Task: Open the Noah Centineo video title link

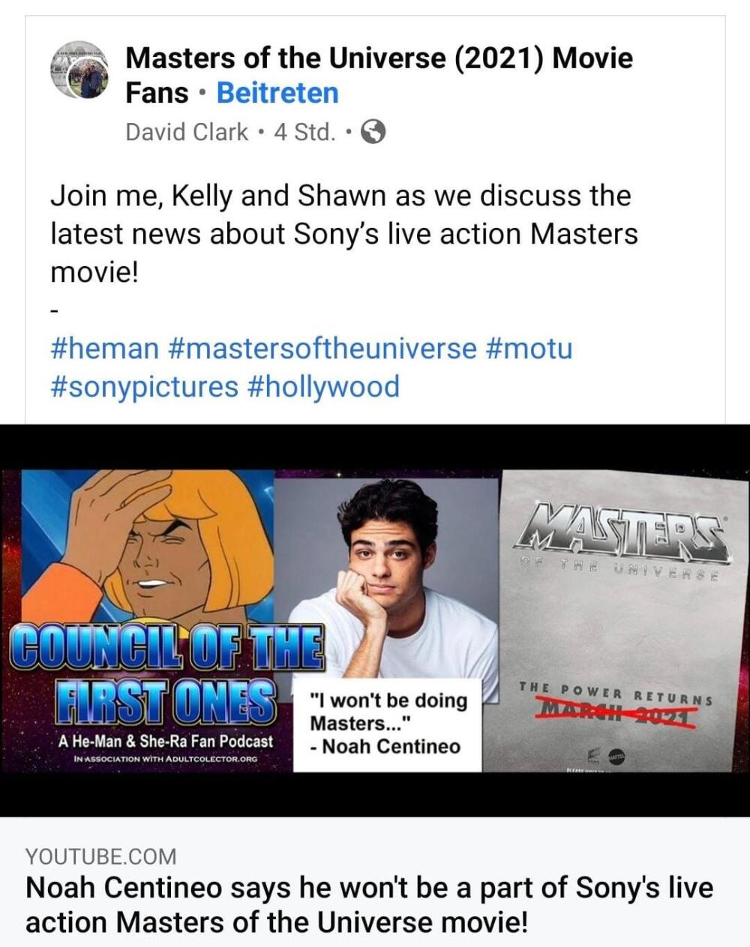Action: 369,904
